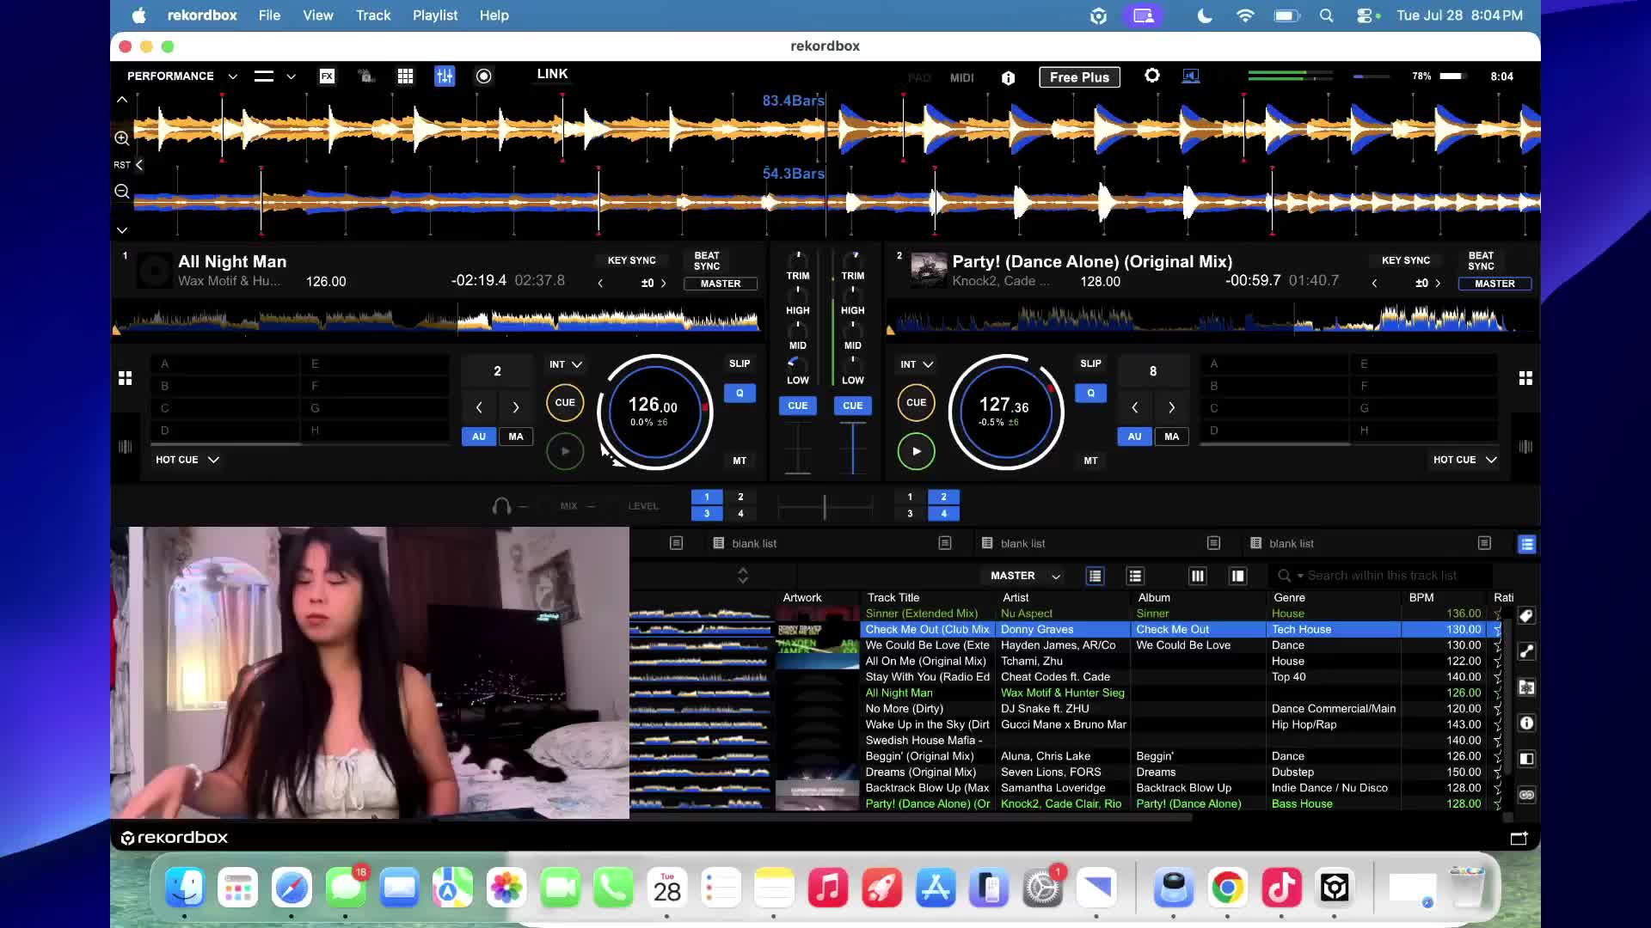The width and height of the screenshot is (1651, 928).
Task: Open the settings gear in rekordbox toolbar
Action: (1152, 76)
